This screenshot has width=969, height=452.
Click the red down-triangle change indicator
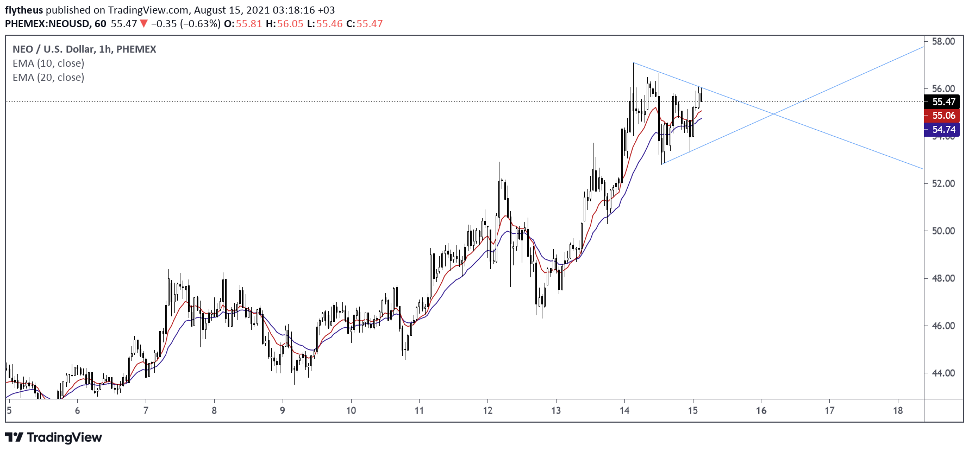[x=143, y=23]
